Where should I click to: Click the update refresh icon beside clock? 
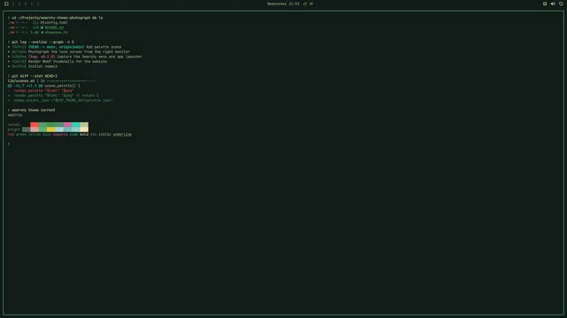(x=305, y=4)
